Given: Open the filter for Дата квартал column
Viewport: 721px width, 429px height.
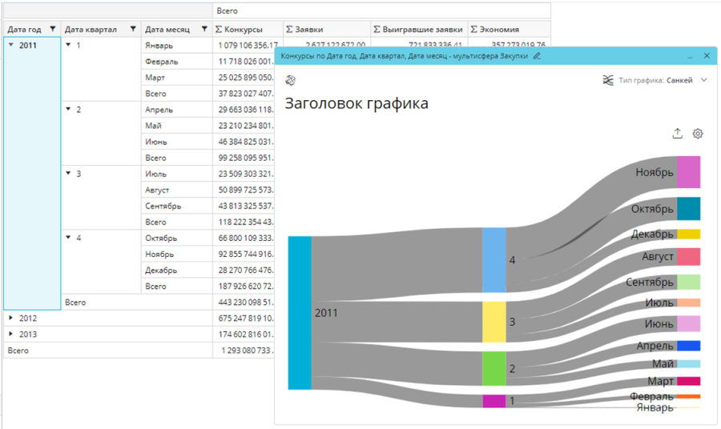Looking at the screenshot, I should coord(132,30).
